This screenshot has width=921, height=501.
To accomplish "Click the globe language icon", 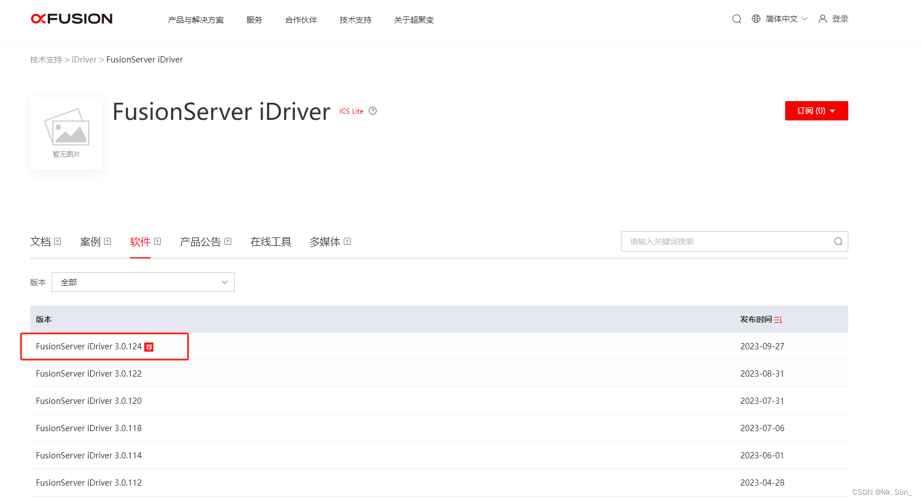I will [x=756, y=19].
